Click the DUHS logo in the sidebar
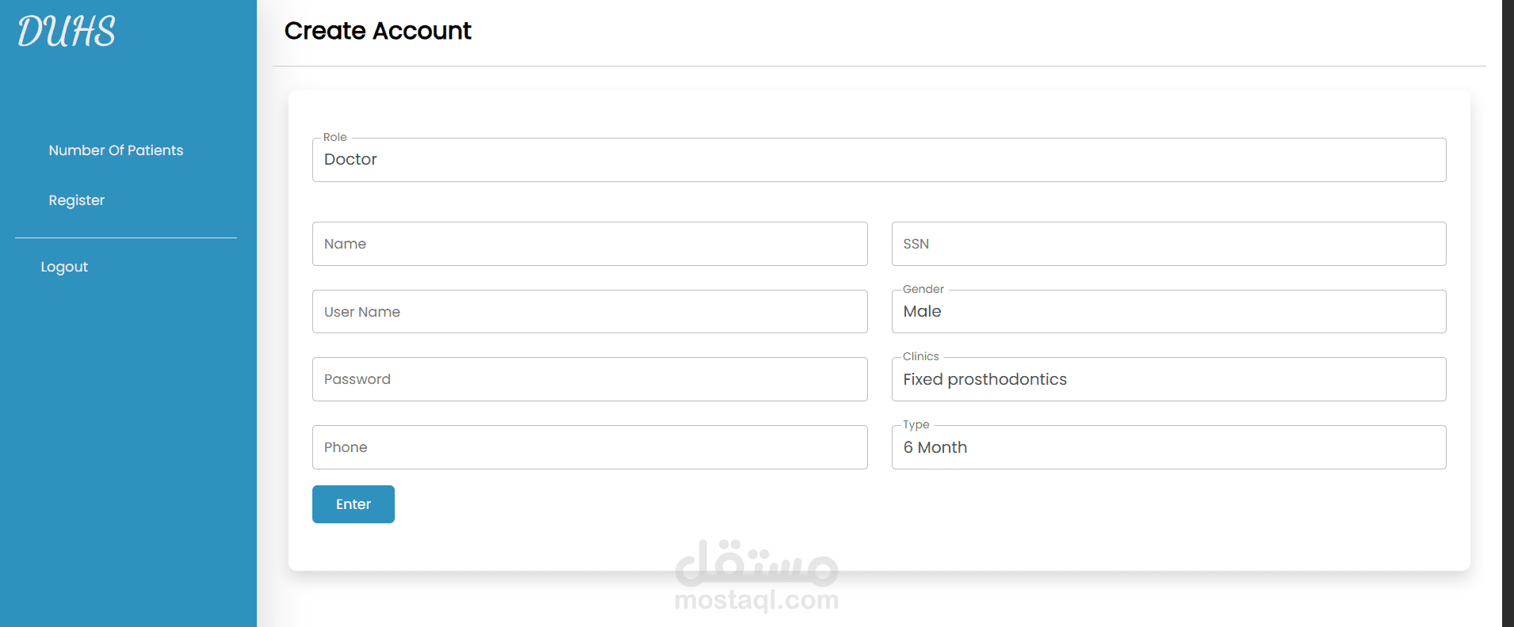 click(x=67, y=32)
